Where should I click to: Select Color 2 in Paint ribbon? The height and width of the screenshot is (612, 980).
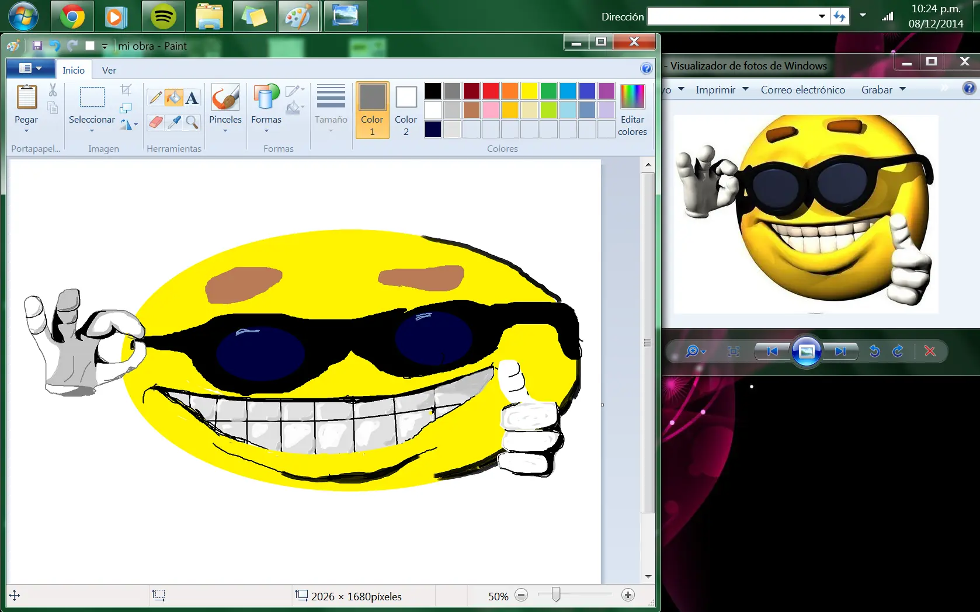pyautogui.click(x=406, y=110)
